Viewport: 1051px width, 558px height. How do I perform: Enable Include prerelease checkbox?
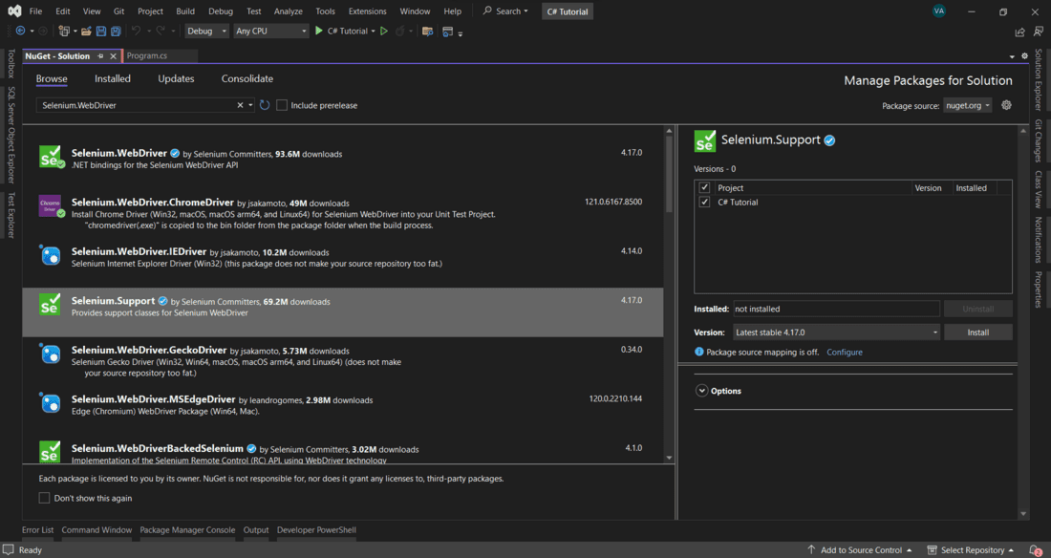pos(282,105)
